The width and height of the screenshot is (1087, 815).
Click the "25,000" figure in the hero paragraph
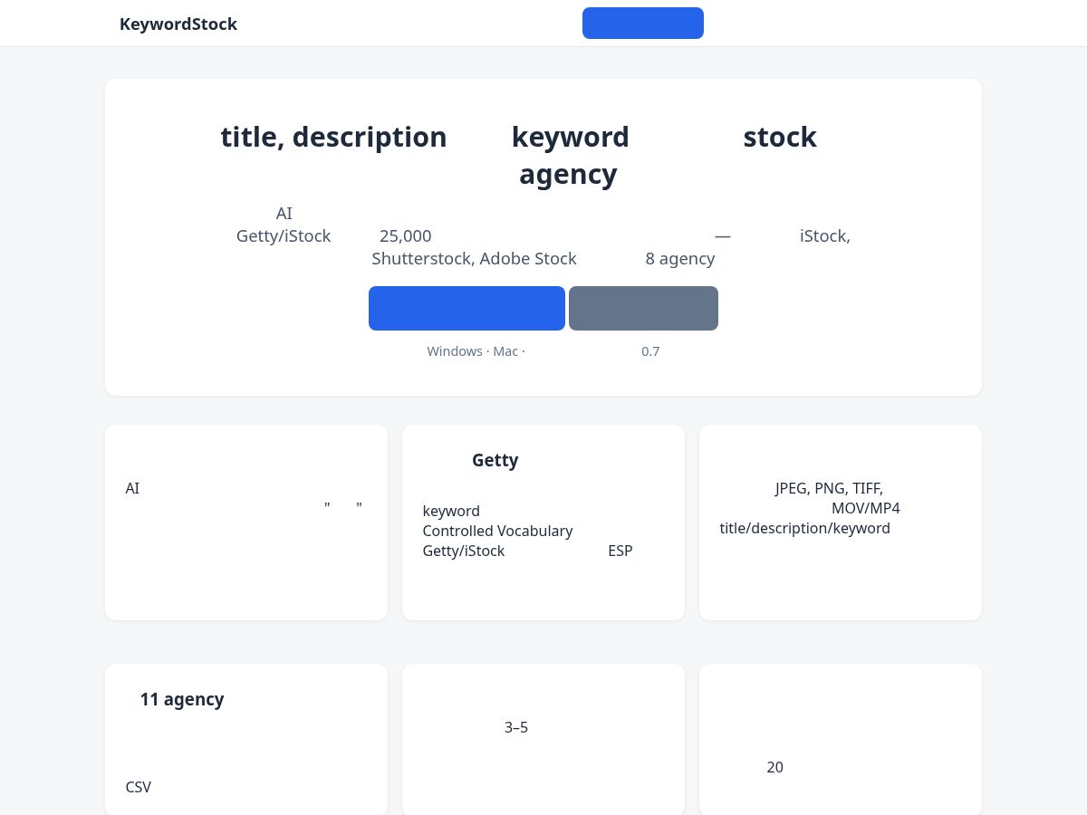(x=406, y=236)
